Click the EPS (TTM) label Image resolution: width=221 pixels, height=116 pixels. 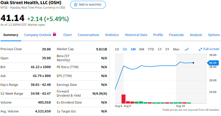pos(64,76)
